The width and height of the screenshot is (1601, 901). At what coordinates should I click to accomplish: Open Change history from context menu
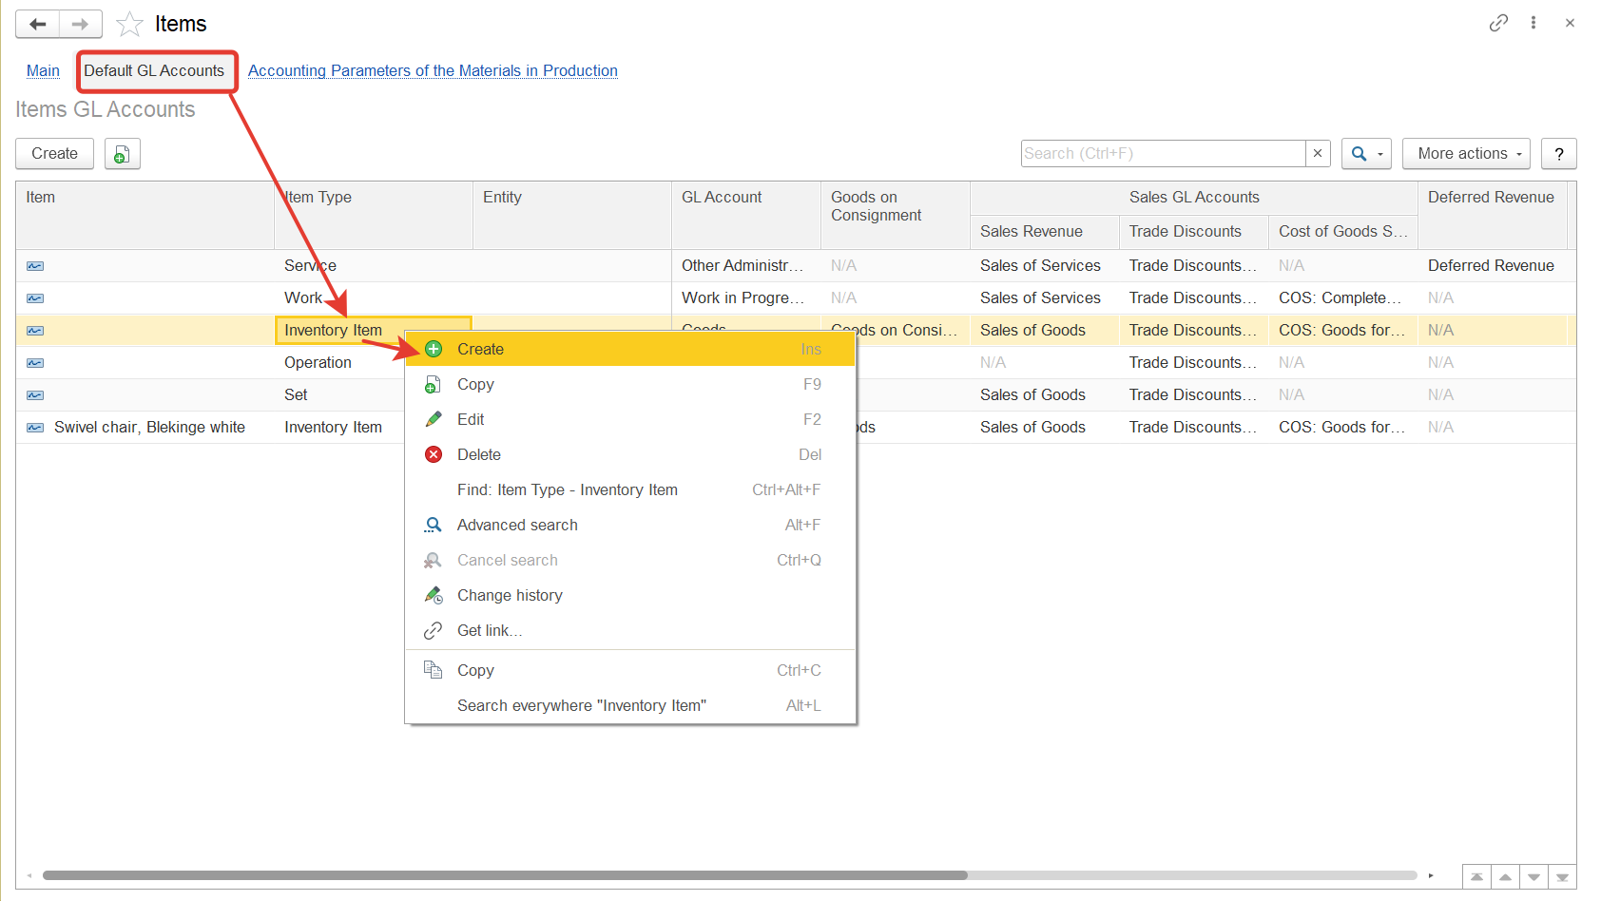click(x=630, y=595)
